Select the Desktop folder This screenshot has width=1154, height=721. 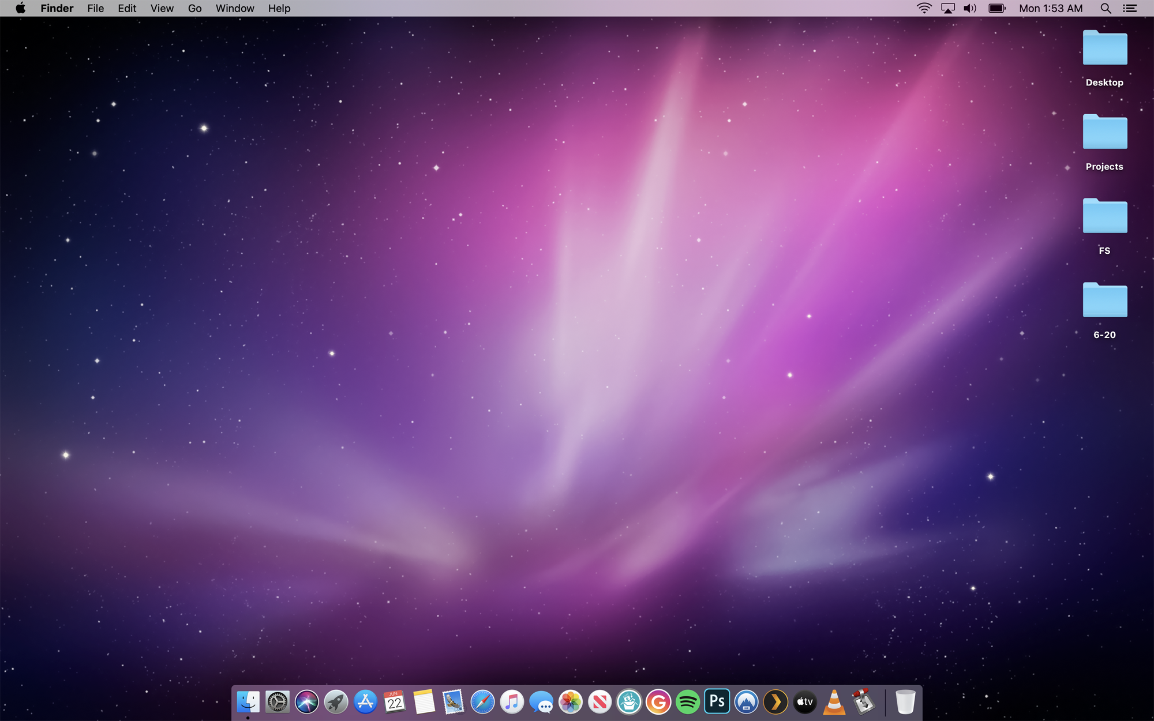click(1105, 58)
